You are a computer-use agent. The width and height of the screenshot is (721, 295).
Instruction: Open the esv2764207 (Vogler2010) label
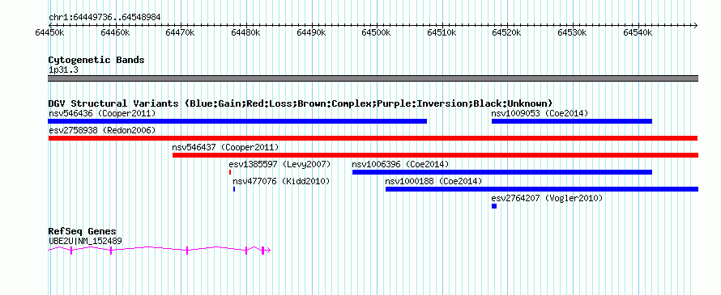547,198
